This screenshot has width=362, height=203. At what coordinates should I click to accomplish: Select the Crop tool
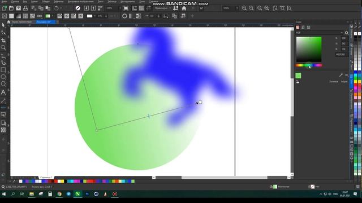pyautogui.click(x=3, y=41)
